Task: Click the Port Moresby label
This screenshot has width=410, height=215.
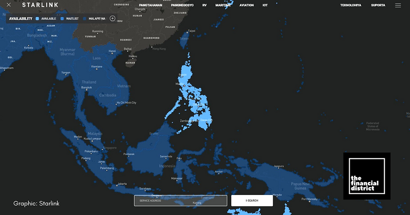Action: pos(309,199)
